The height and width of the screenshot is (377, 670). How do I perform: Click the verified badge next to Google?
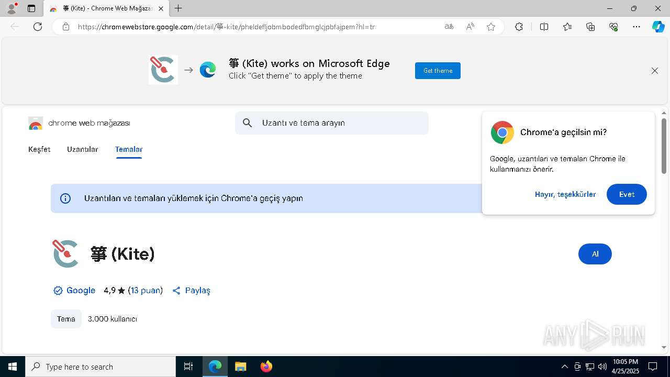coord(58,291)
